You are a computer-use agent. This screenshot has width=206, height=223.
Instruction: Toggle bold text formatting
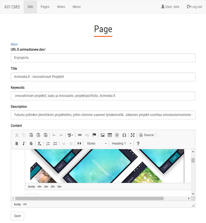coord(17,144)
